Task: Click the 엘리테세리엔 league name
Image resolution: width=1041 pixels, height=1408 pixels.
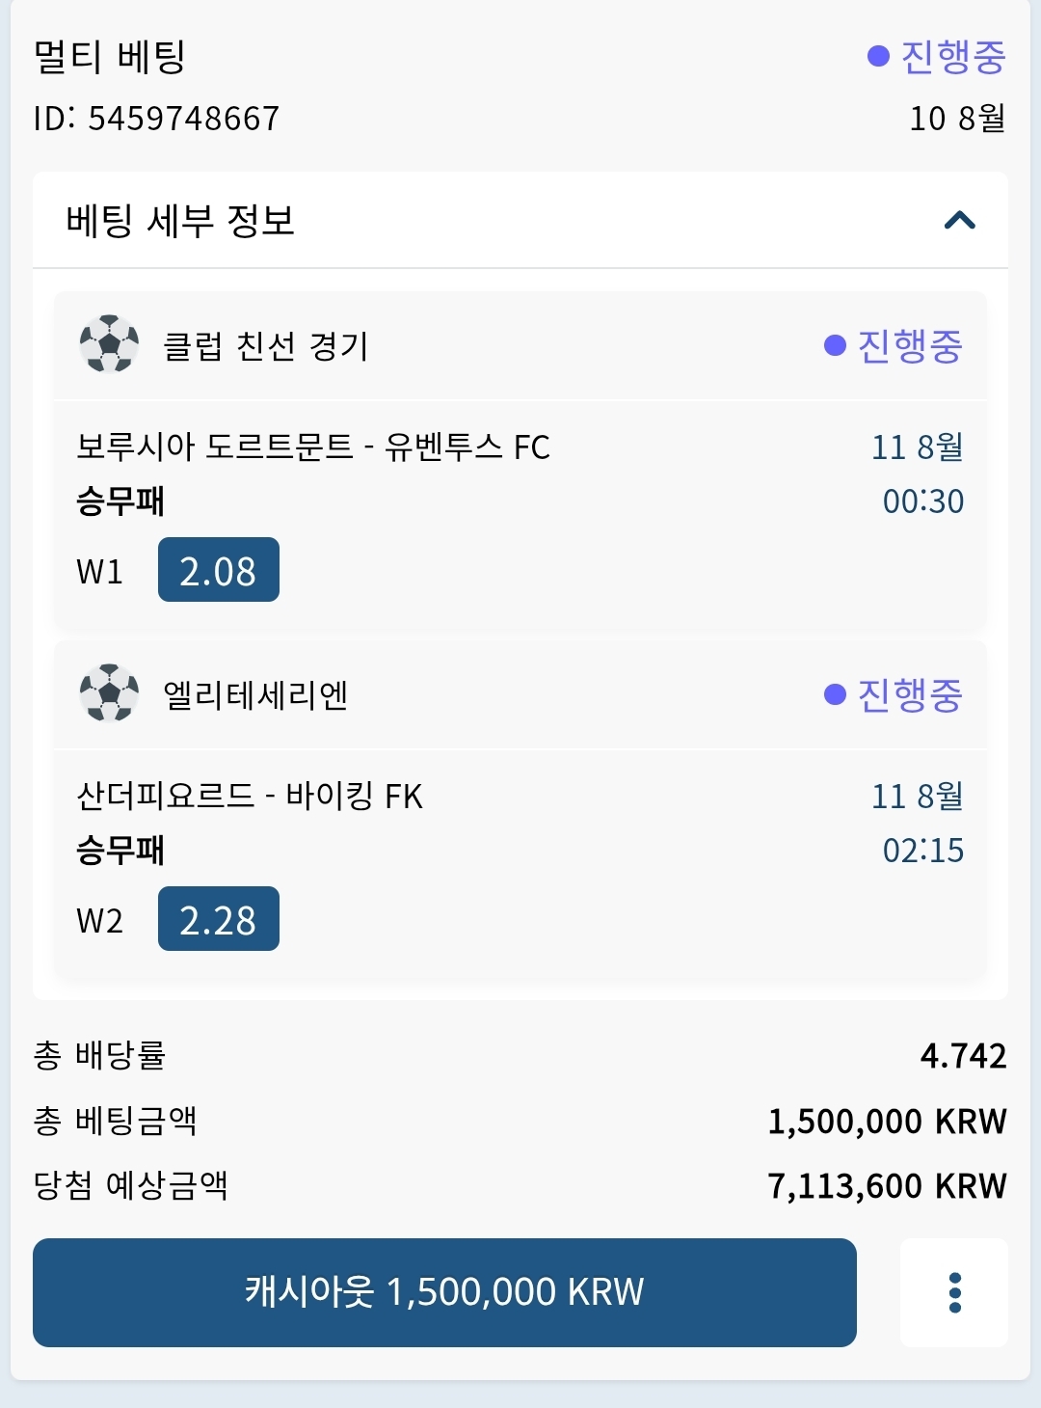Action: coord(255,694)
